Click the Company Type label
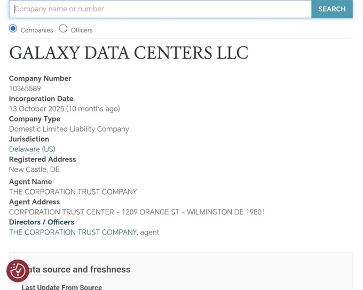Image resolution: width=363 pixels, height=290 pixels. pyautogui.click(x=35, y=119)
